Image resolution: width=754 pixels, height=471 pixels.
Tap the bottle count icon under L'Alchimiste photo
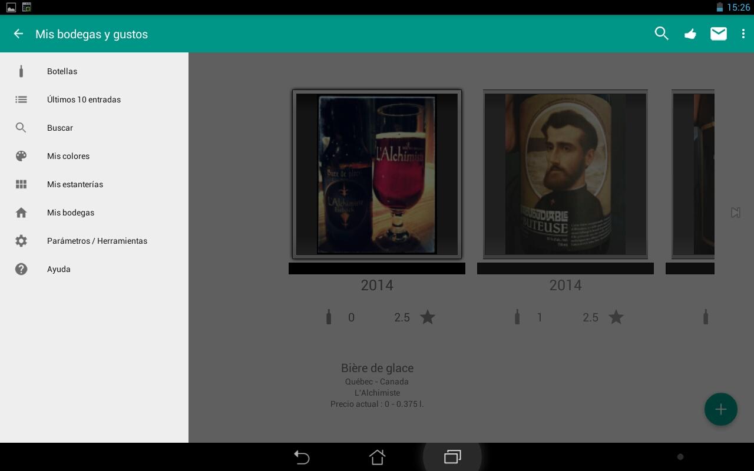pos(329,317)
